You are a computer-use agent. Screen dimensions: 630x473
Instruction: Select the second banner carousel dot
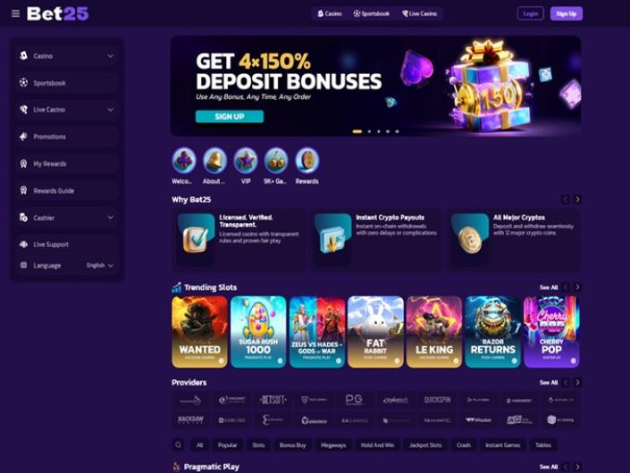click(x=369, y=131)
